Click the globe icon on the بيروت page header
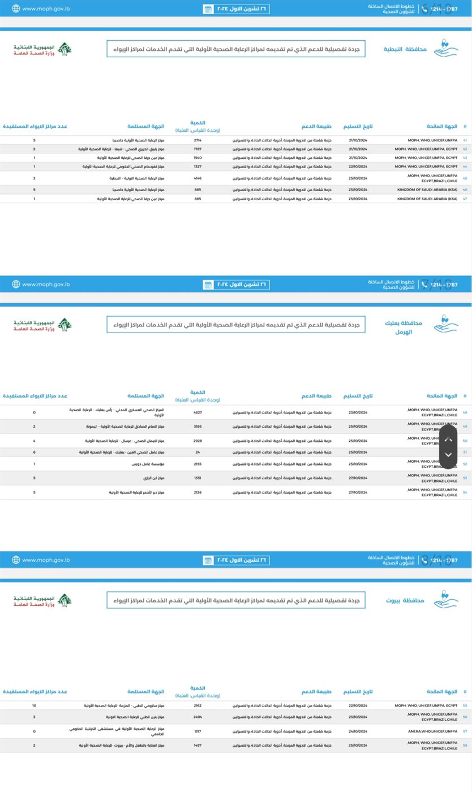 [x=15, y=560]
